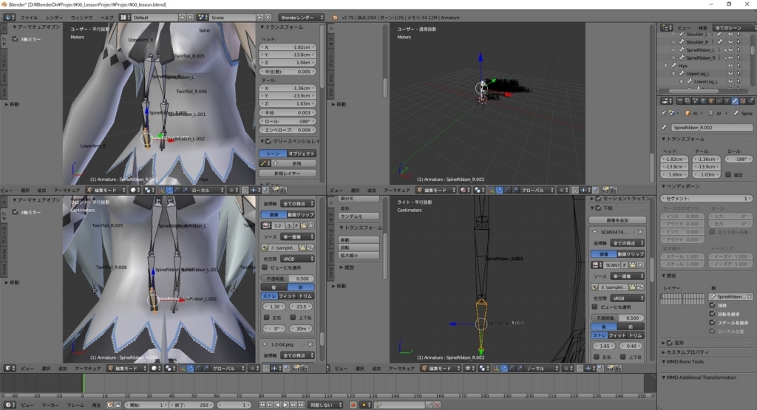Image resolution: width=757 pixels, height=410 pixels.
Task: Collapse the Hips tree node
Action: [x=666, y=66]
